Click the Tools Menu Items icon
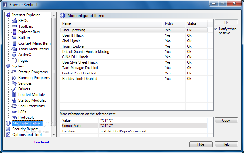The image size is (244, 153). click(14, 49)
